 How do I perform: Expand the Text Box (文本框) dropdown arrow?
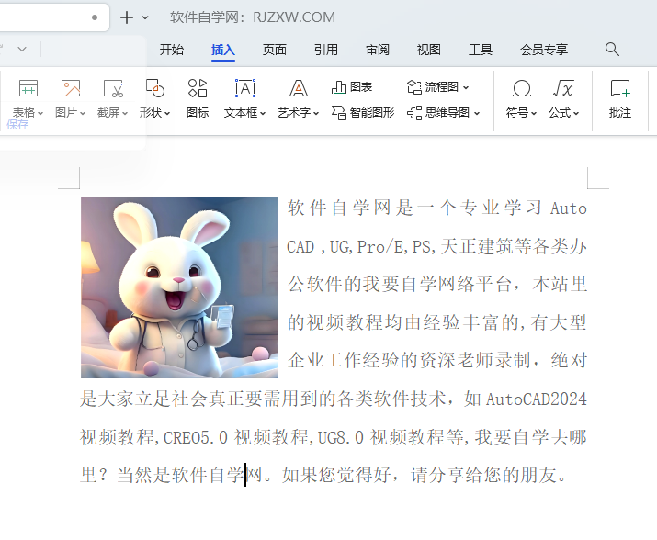[263, 114]
